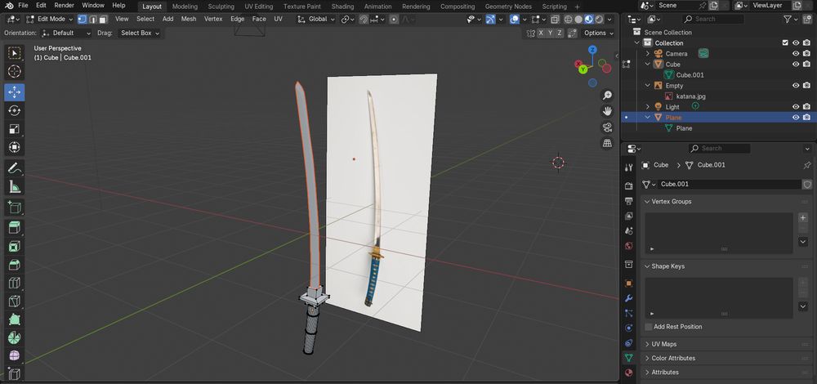This screenshot has width=817, height=384.
Task: Select the Select Box tool icon
Action: (x=15, y=53)
